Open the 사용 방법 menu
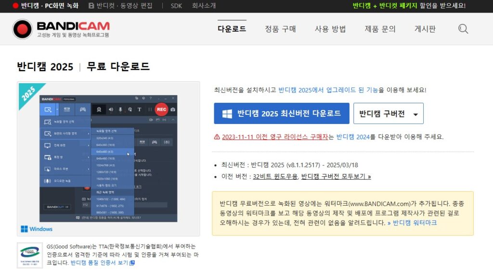Screen dimensions: 493x274 point(330,29)
